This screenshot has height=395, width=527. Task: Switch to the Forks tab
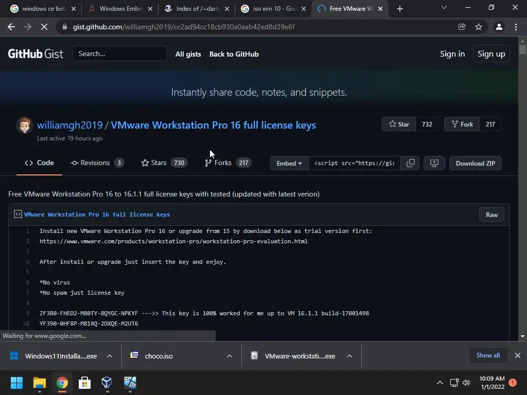click(x=228, y=163)
